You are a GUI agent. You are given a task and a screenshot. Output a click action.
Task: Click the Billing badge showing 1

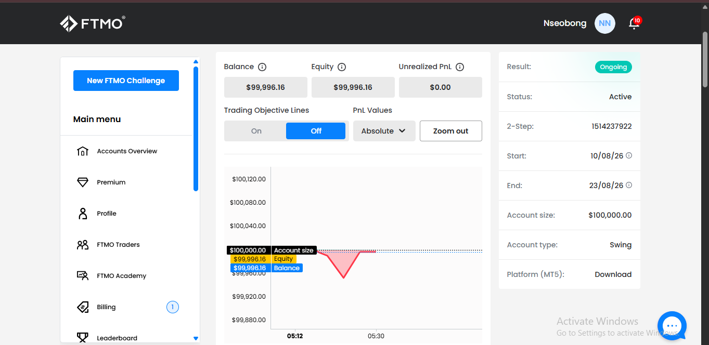(173, 307)
